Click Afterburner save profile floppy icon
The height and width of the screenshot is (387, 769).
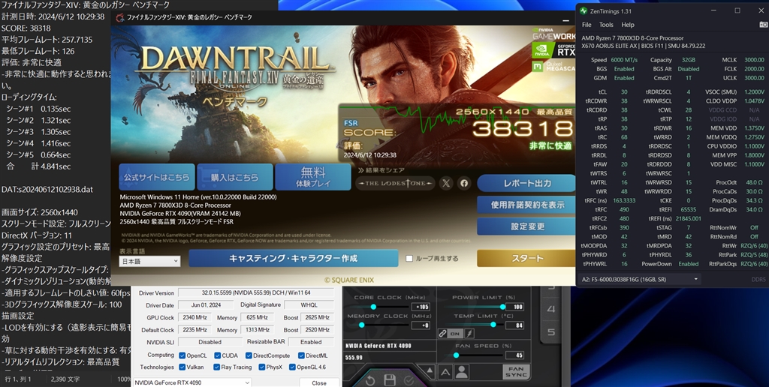click(390, 381)
